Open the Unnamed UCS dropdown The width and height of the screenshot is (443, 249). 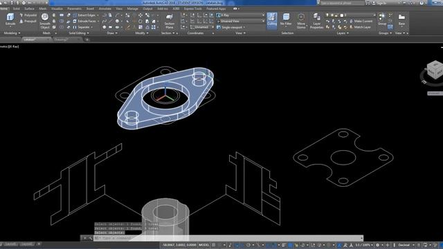point(201,28)
